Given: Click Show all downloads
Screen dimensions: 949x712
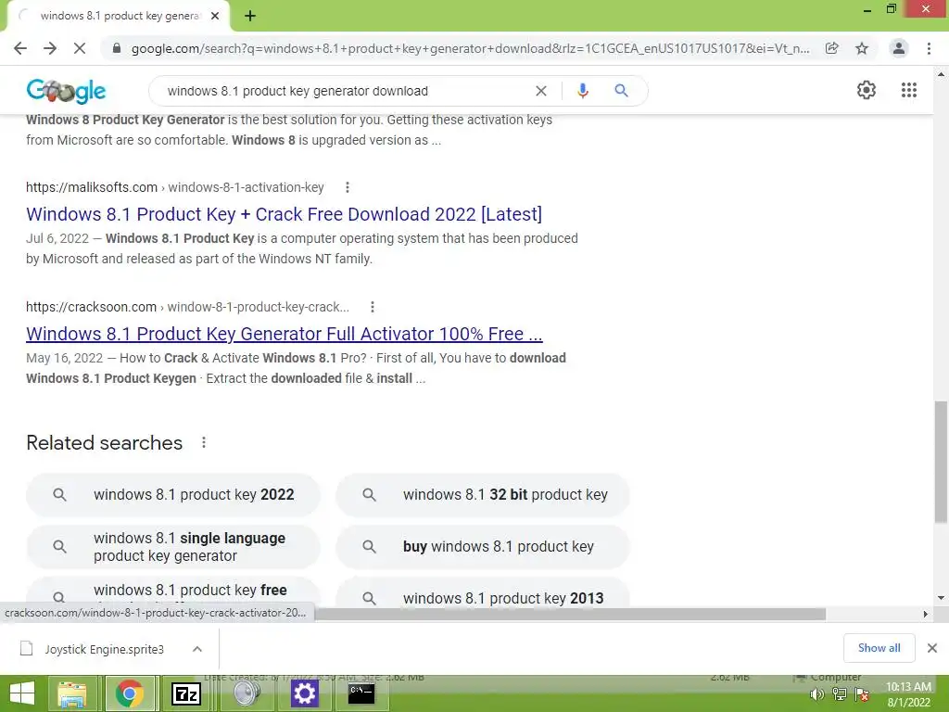Looking at the screenshot, I should click(879, 648).
